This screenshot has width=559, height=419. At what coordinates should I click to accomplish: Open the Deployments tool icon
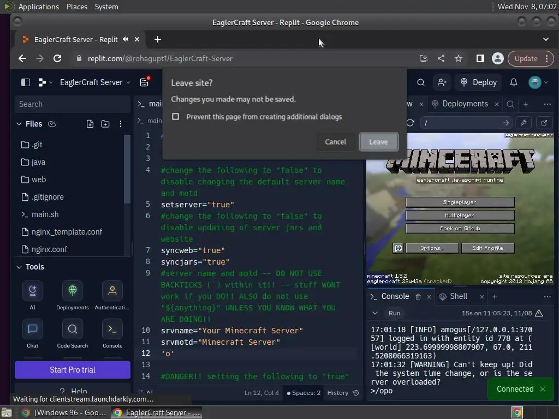click(x=73, y=291)
